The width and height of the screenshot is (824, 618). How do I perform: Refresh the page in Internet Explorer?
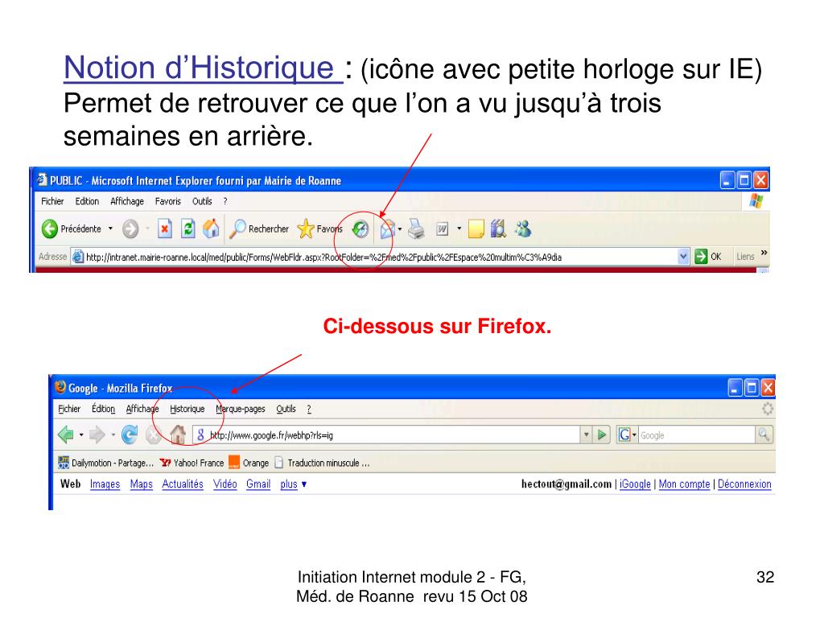pyautogui.click(x=188, y=229)
